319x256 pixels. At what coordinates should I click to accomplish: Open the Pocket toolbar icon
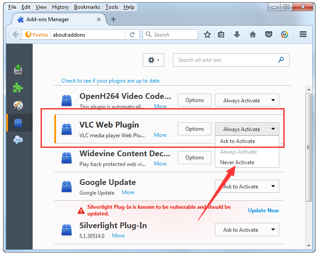269,34
